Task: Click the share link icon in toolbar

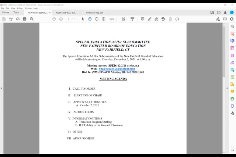Action: pos(218,19)
